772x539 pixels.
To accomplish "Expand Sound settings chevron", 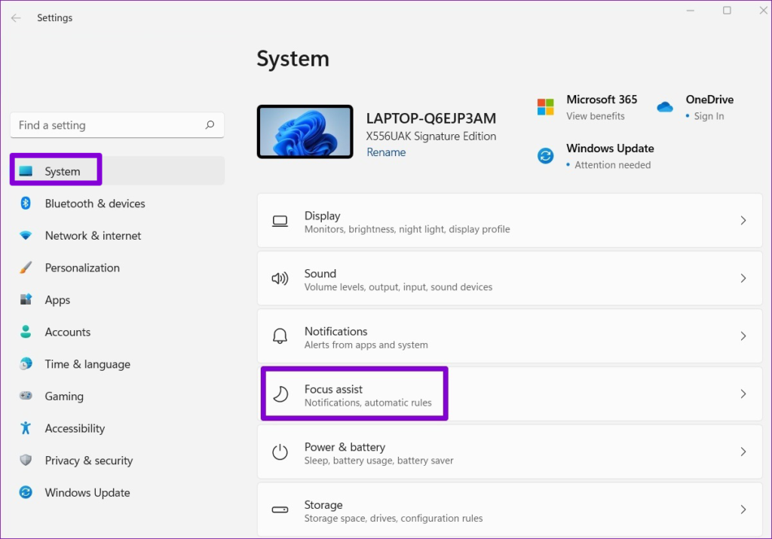I will coord(743,279).
